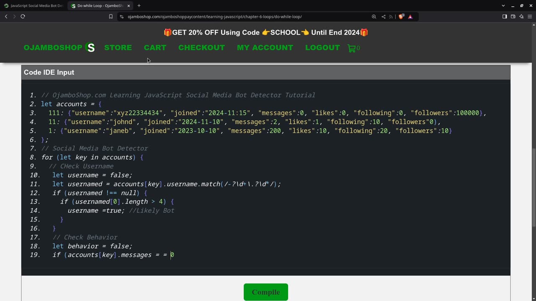
Task: Click '"followers":100000' value on line 3
Action: 445,113
